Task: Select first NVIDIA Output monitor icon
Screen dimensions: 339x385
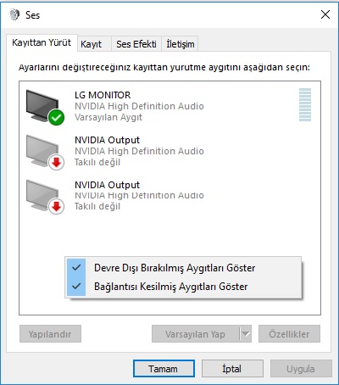Action: point(42,151)
